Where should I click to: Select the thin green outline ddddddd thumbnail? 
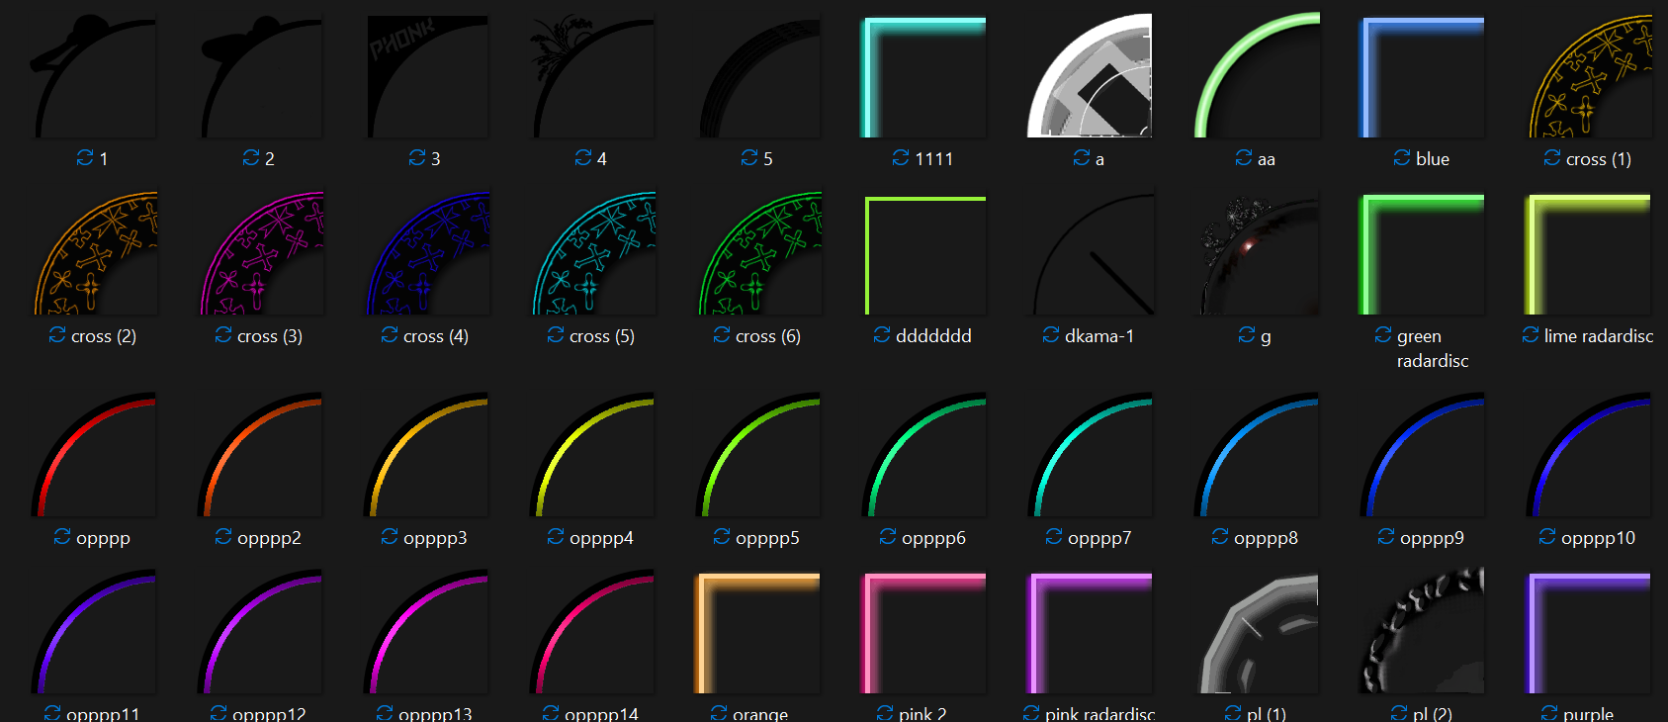923,254
